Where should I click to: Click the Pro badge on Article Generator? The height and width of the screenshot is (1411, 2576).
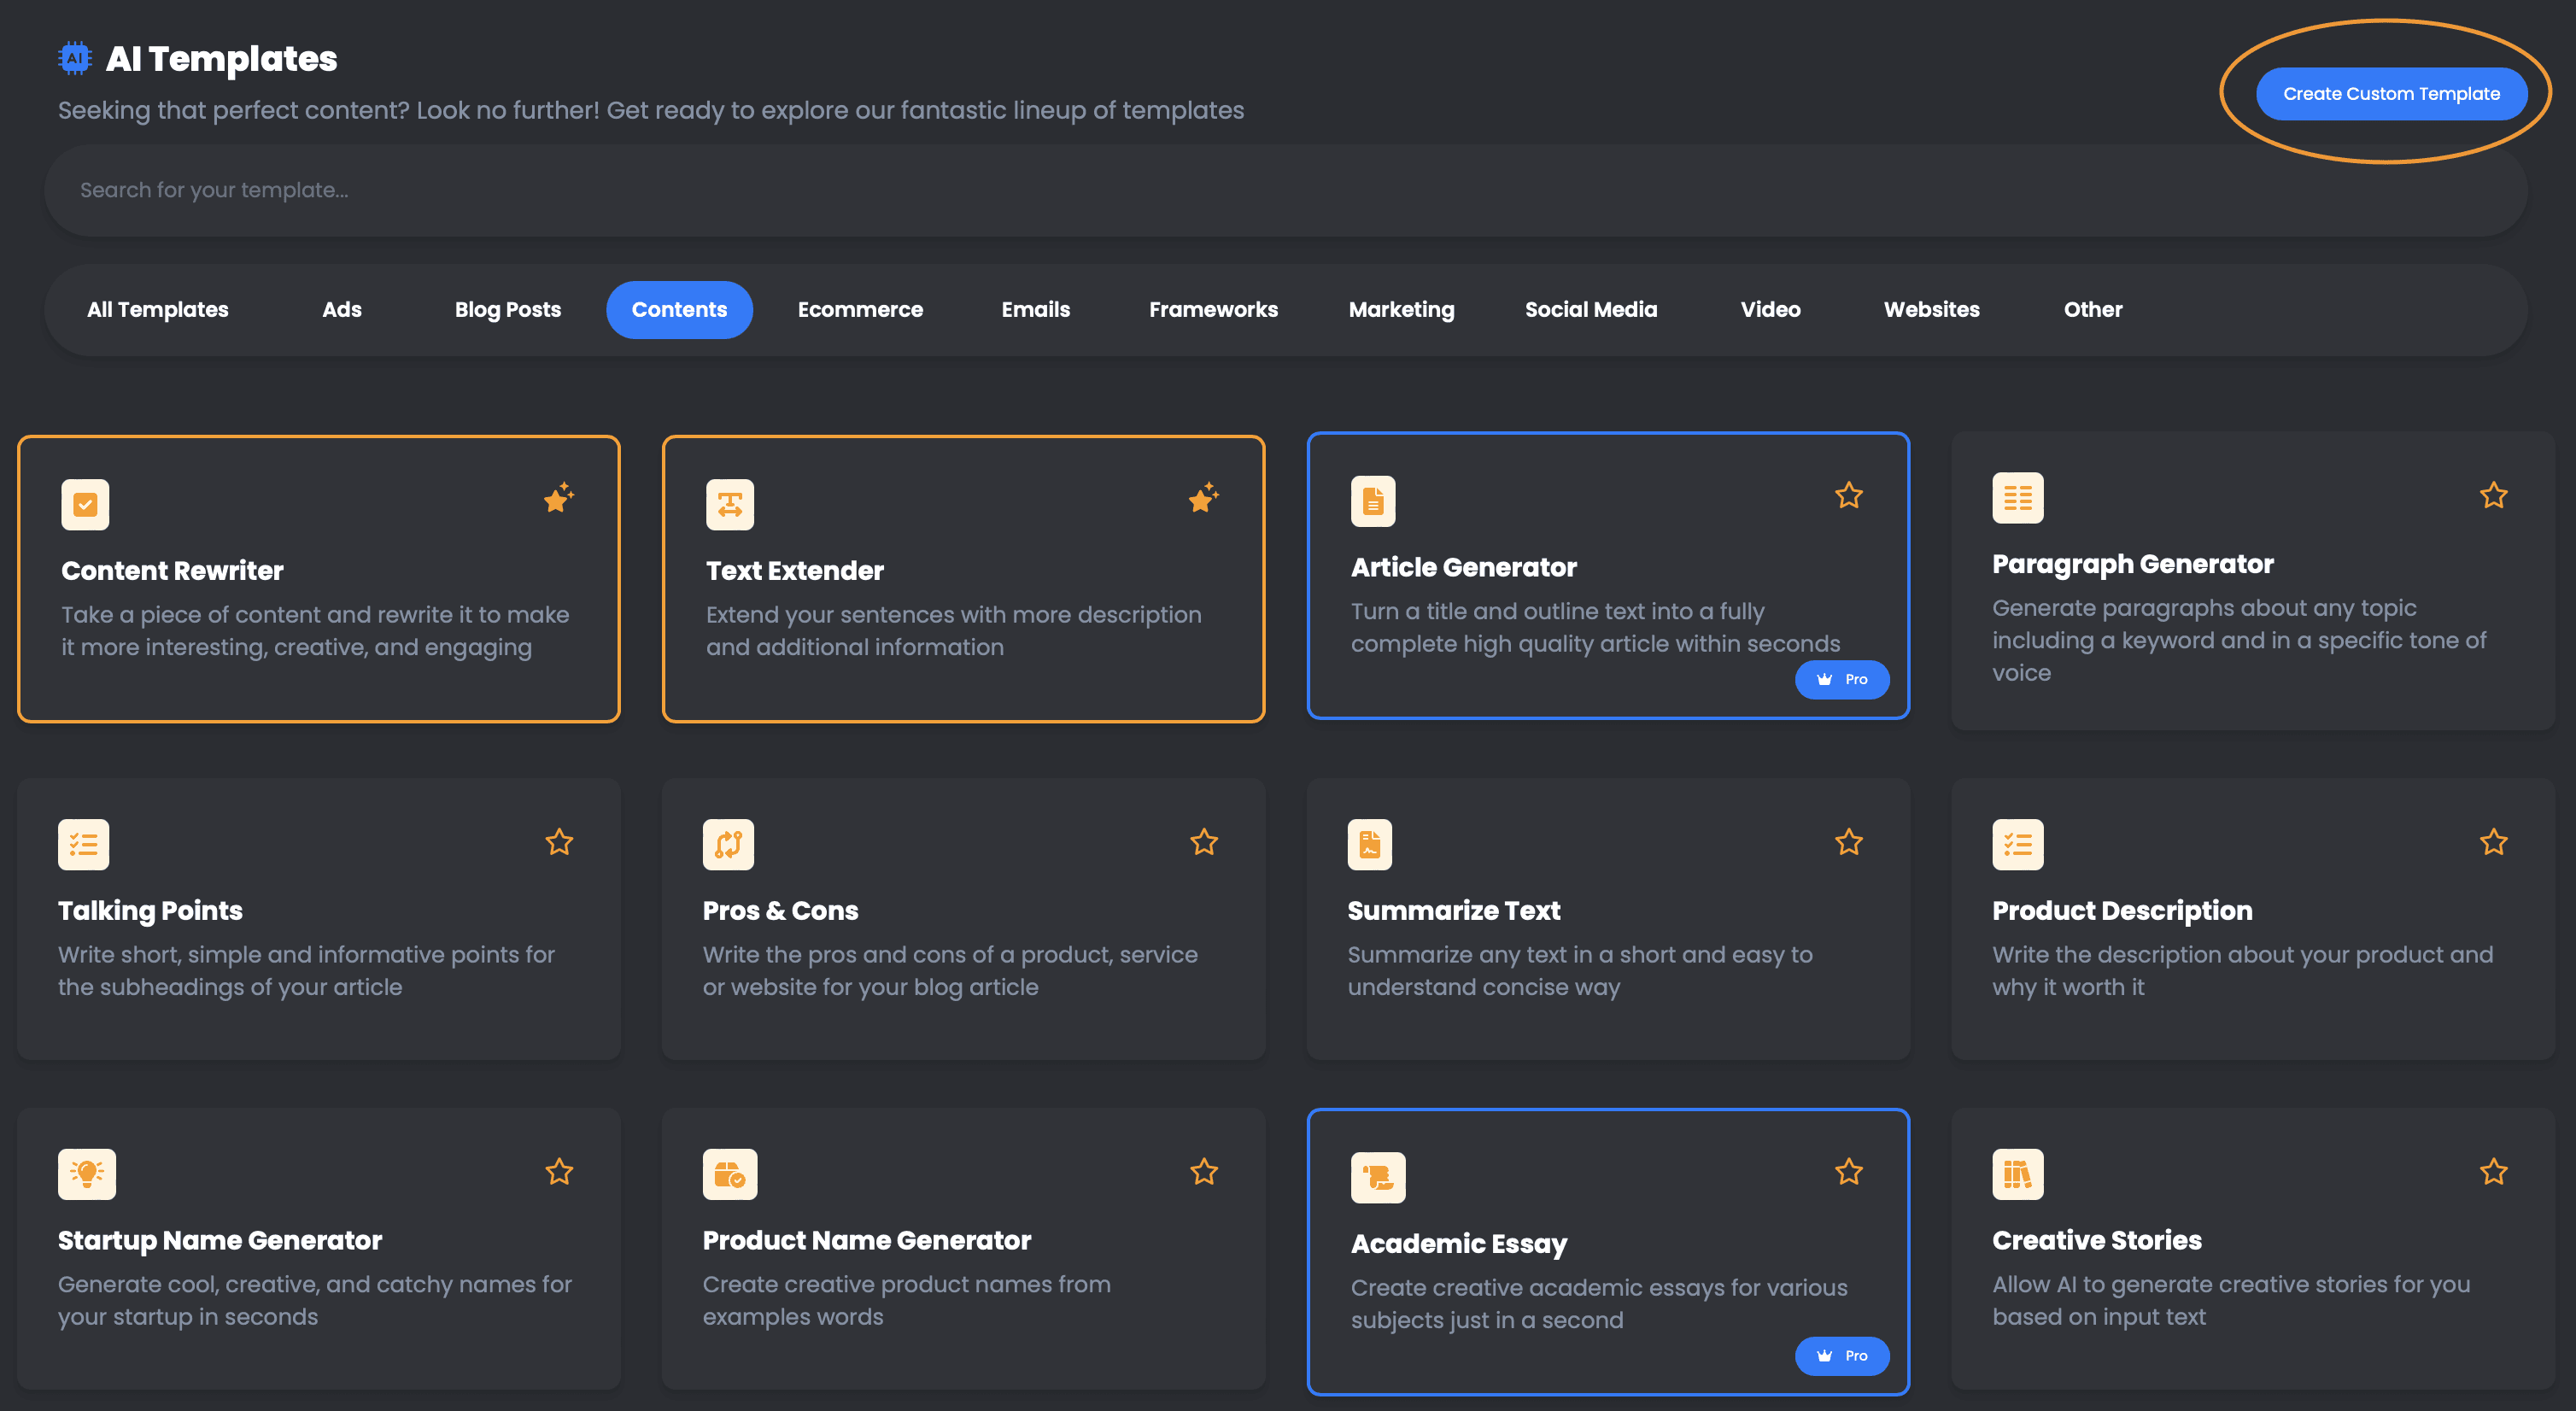pyautogui.click(x=1842, y=680)
